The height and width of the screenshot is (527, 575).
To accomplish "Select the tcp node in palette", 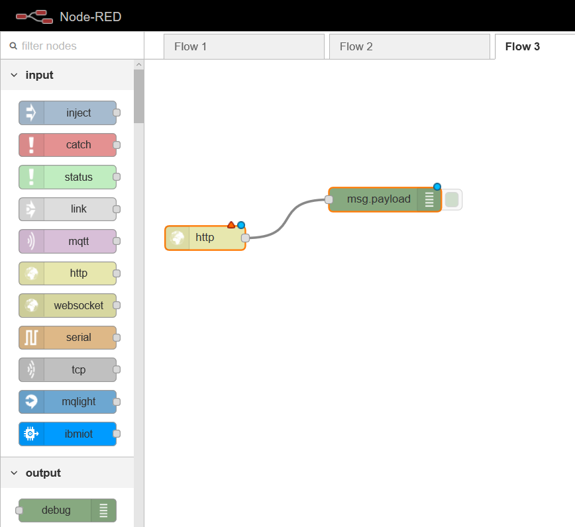I will point(68,369).
